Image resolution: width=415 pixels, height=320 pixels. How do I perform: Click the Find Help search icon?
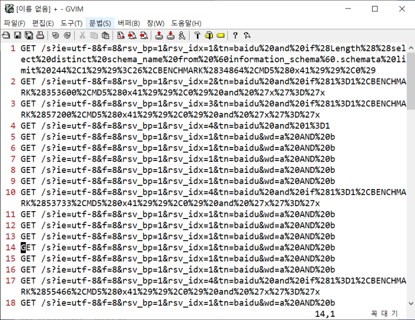[x=247, y=35]
